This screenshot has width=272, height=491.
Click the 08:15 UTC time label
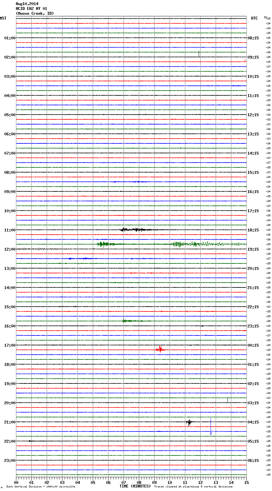pos(253,38)
